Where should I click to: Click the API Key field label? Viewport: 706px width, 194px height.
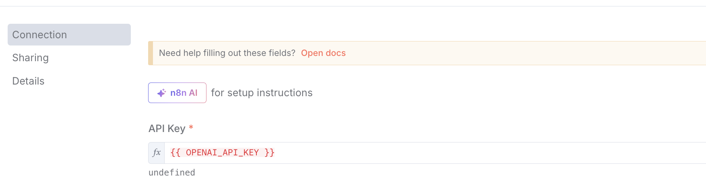click(167, 129)
